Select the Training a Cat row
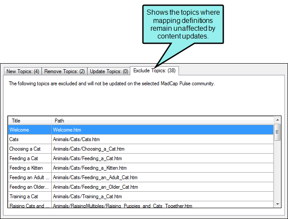288x219 pixels. point(23,196)
